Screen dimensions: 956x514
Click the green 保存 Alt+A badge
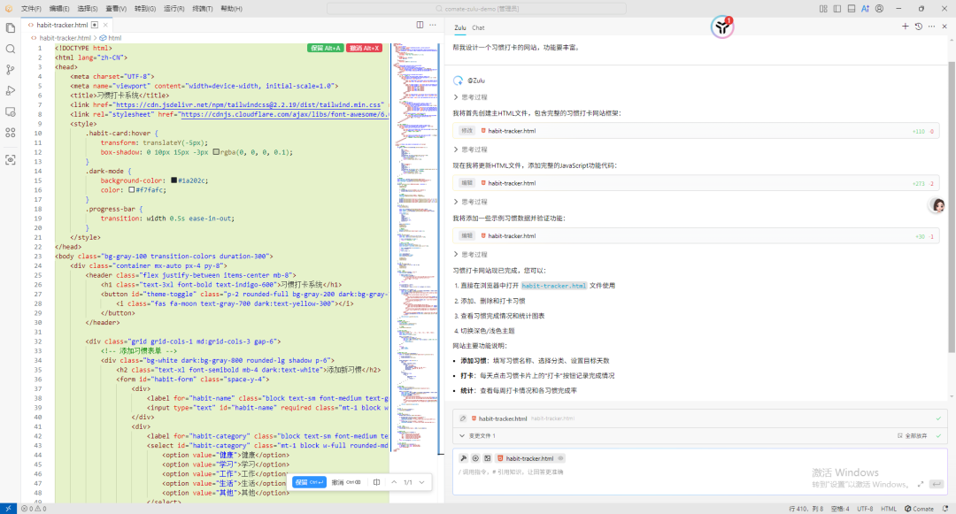point(326,47)
